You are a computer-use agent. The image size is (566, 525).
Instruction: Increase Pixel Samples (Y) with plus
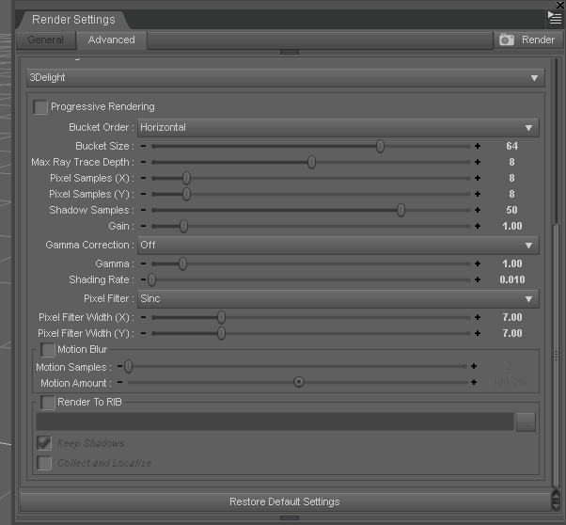tap(478, 194)
